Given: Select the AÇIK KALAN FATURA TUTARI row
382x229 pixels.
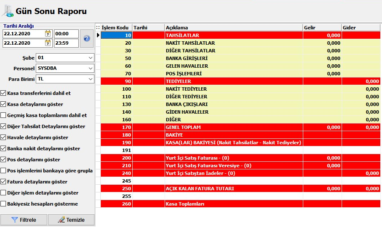Looking at the screenshot, I should [240, 189].
